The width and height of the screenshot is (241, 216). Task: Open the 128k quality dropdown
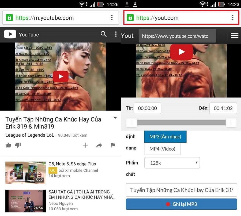click(172, 163)
